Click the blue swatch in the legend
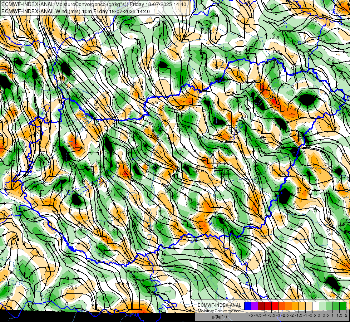 coord(248,306)
